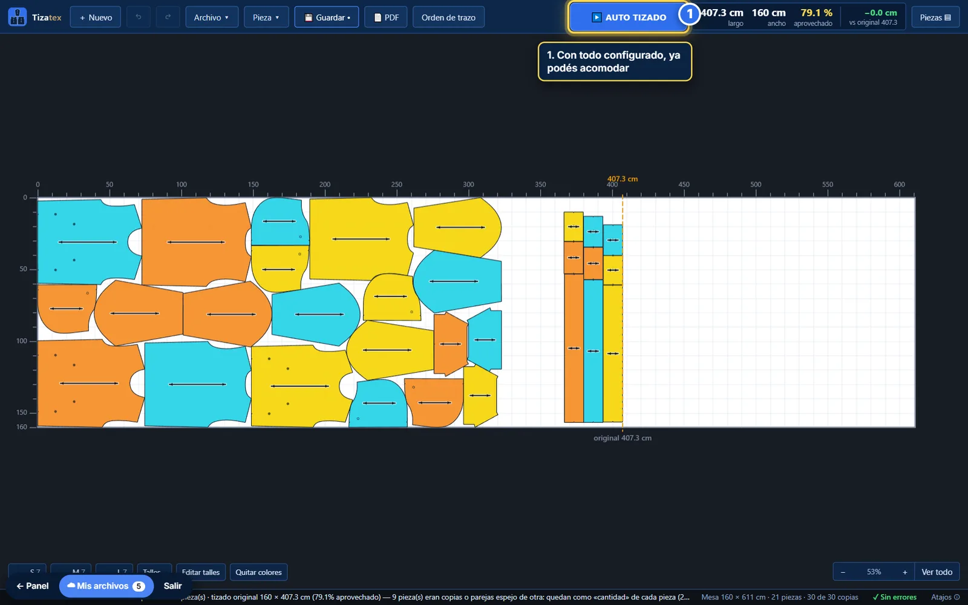Select the tall cyan strip piece
The width and height of the screenshot is (968, 605).
pyautogui.click(x=593, y=351)
